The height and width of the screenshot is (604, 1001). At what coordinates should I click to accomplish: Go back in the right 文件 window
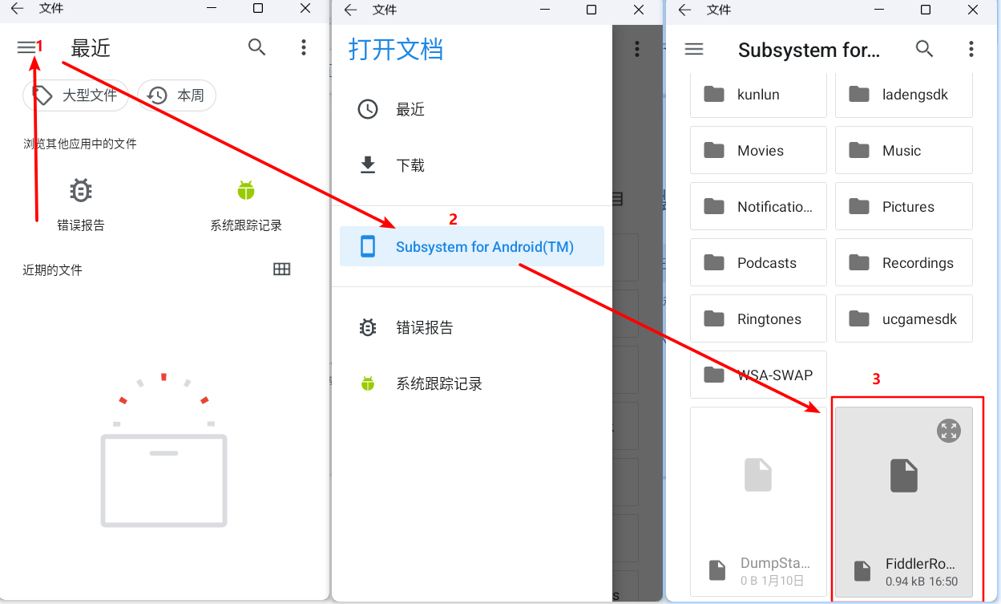[x=684, y=10]
